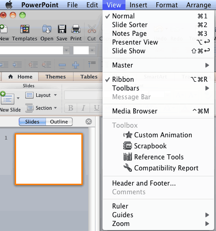The width and height of the screenshot is (216, 231).
Task: Expand the Toolbars submenu
Action: tap(158, 88)
